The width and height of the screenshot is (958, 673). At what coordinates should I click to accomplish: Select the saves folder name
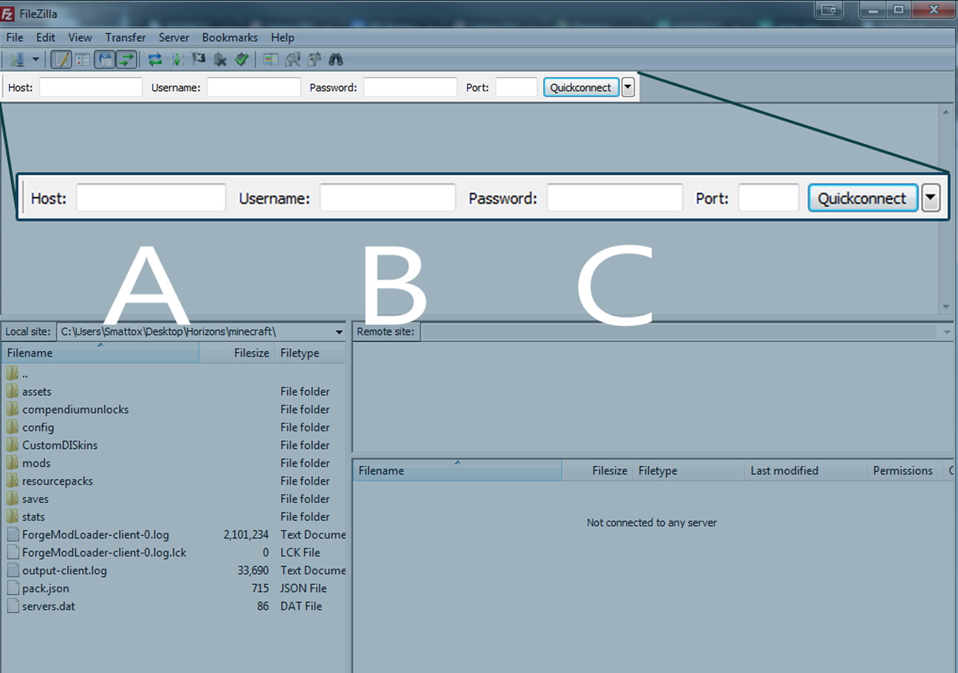click(36, 499)
